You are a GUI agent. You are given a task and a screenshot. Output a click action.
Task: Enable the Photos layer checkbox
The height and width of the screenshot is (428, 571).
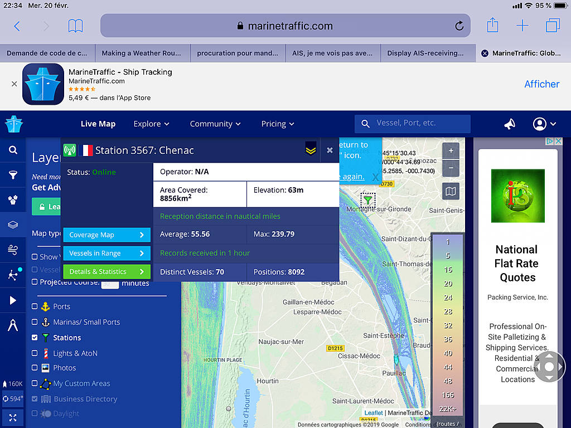pos(35,368)
